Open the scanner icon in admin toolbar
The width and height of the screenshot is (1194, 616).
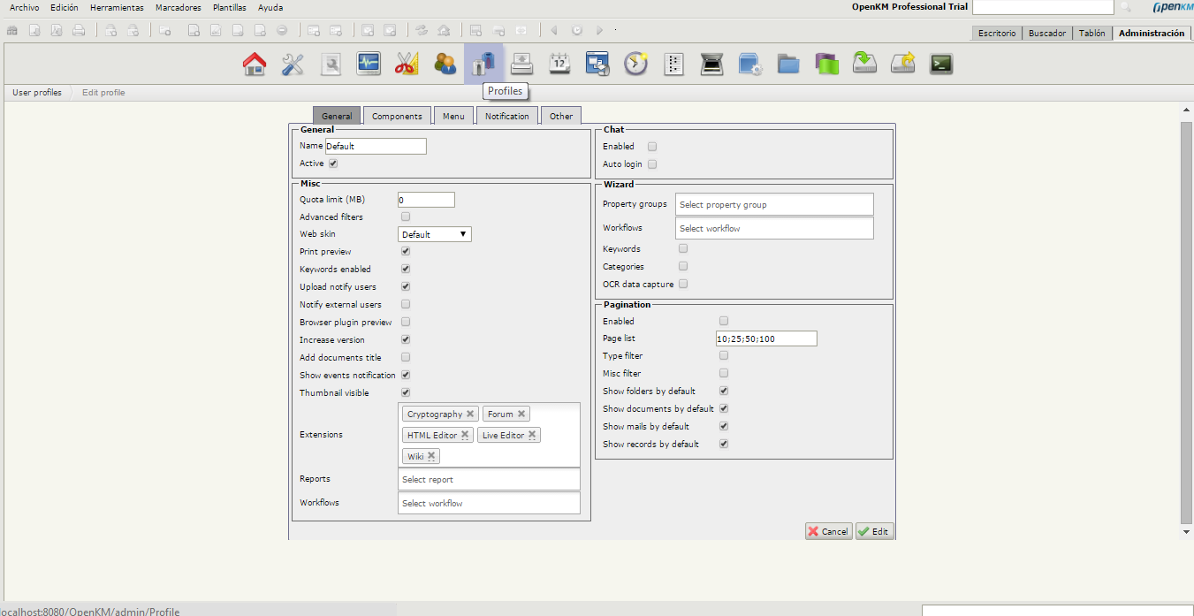pyautogui.click(x=712, y=64)
